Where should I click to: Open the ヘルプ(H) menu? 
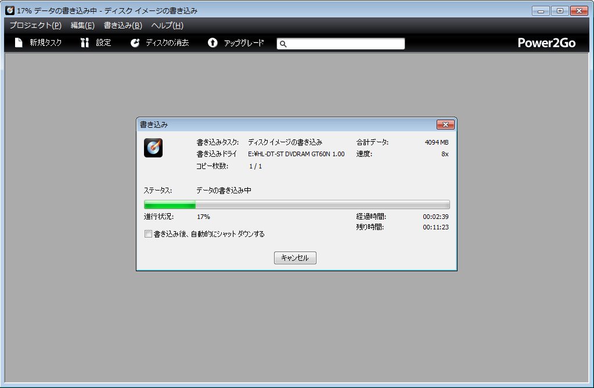tap(167, 26)
